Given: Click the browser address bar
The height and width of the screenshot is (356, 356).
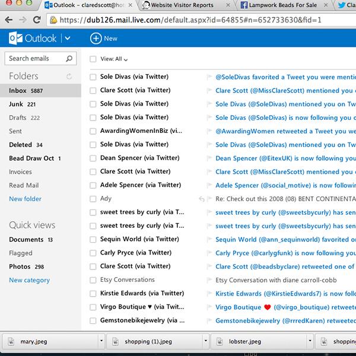Looking at the screenshot, I should coord(201,20).
